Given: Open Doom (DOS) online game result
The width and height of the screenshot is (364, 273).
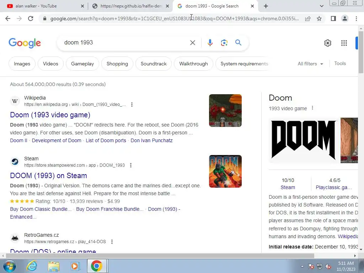Looking at the screenshot, I should point(53,251).
